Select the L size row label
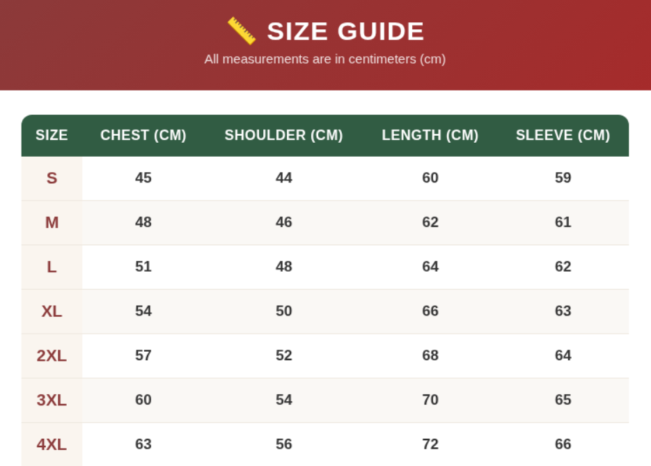 [52, 267]
